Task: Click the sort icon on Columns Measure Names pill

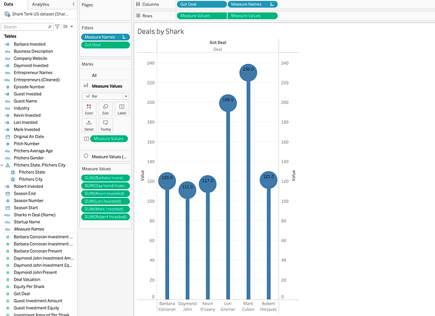Action: point(272,4)
